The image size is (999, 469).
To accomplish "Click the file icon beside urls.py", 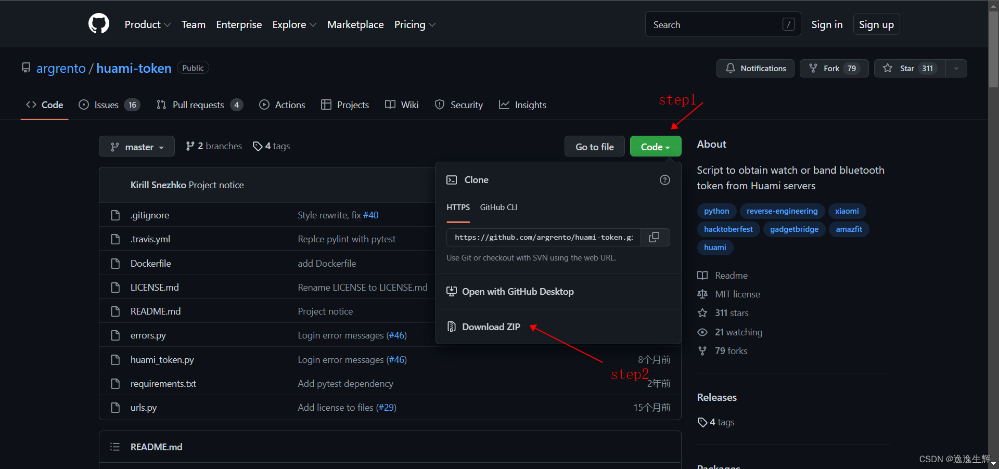I will tap(116, 408).
